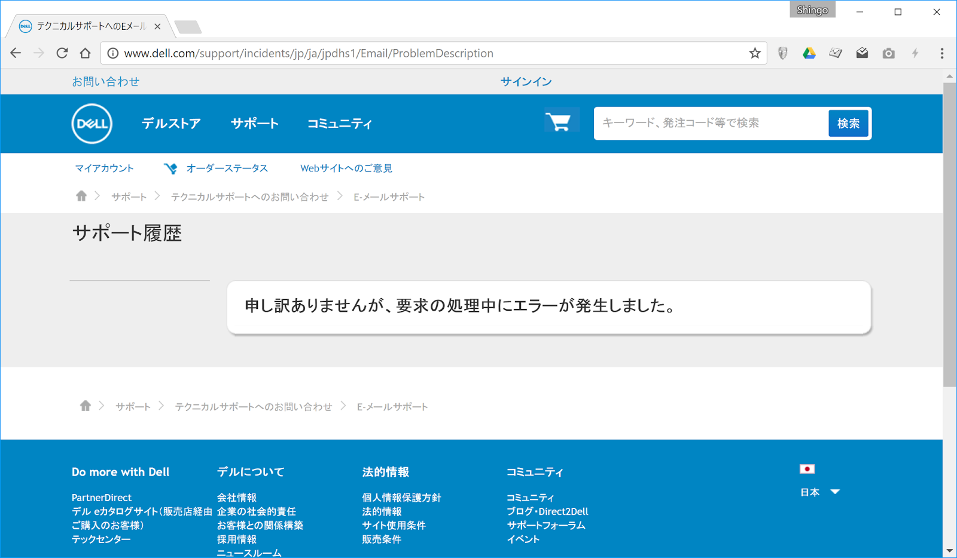Open the デルストア menu

coord(171,124)
